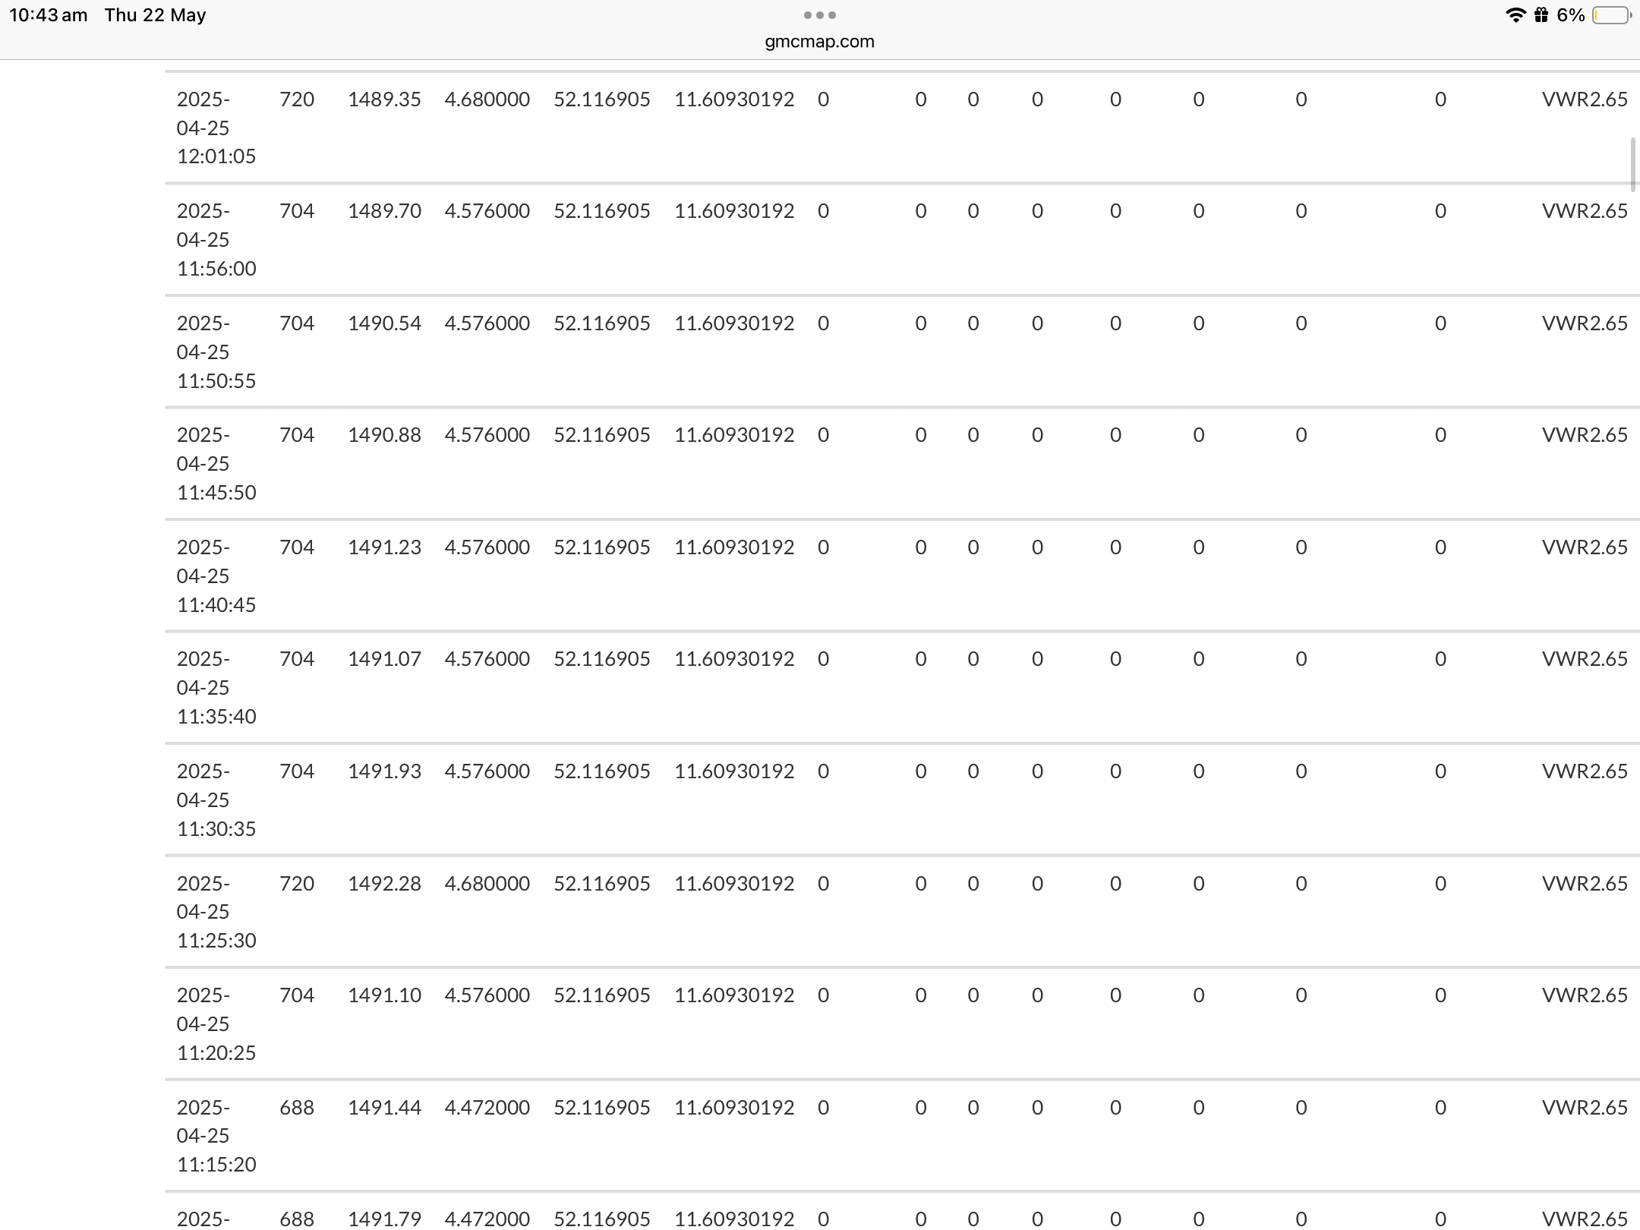
Task: Click 4.680000 in the 11:25:30 row
Action: 487,884
